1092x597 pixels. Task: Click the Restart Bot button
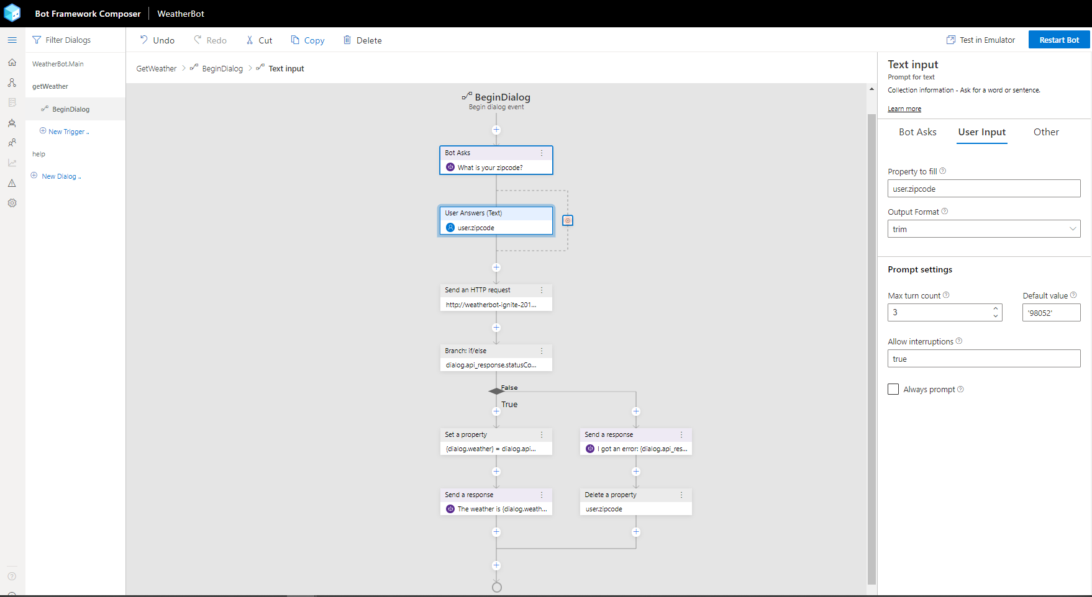1059,40
